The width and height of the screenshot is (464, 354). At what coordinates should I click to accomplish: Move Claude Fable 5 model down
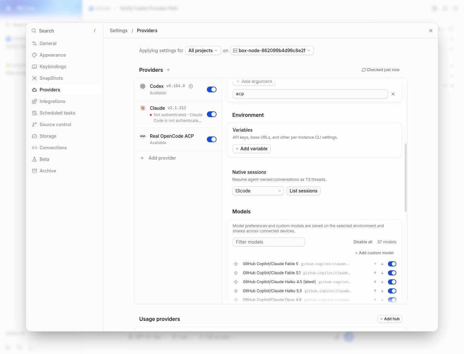point(382,264)
